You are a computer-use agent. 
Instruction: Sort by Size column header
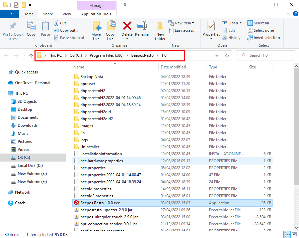click(260, 67)
